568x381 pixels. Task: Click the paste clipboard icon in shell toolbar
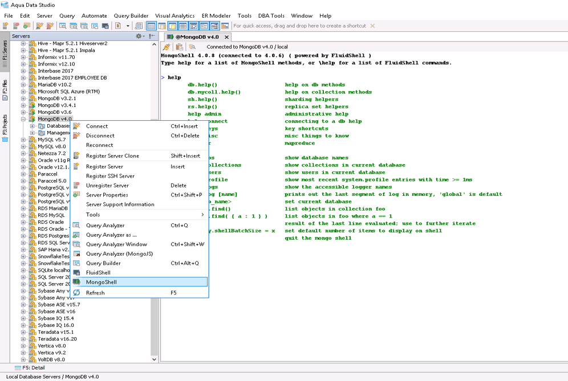point(179,47)
